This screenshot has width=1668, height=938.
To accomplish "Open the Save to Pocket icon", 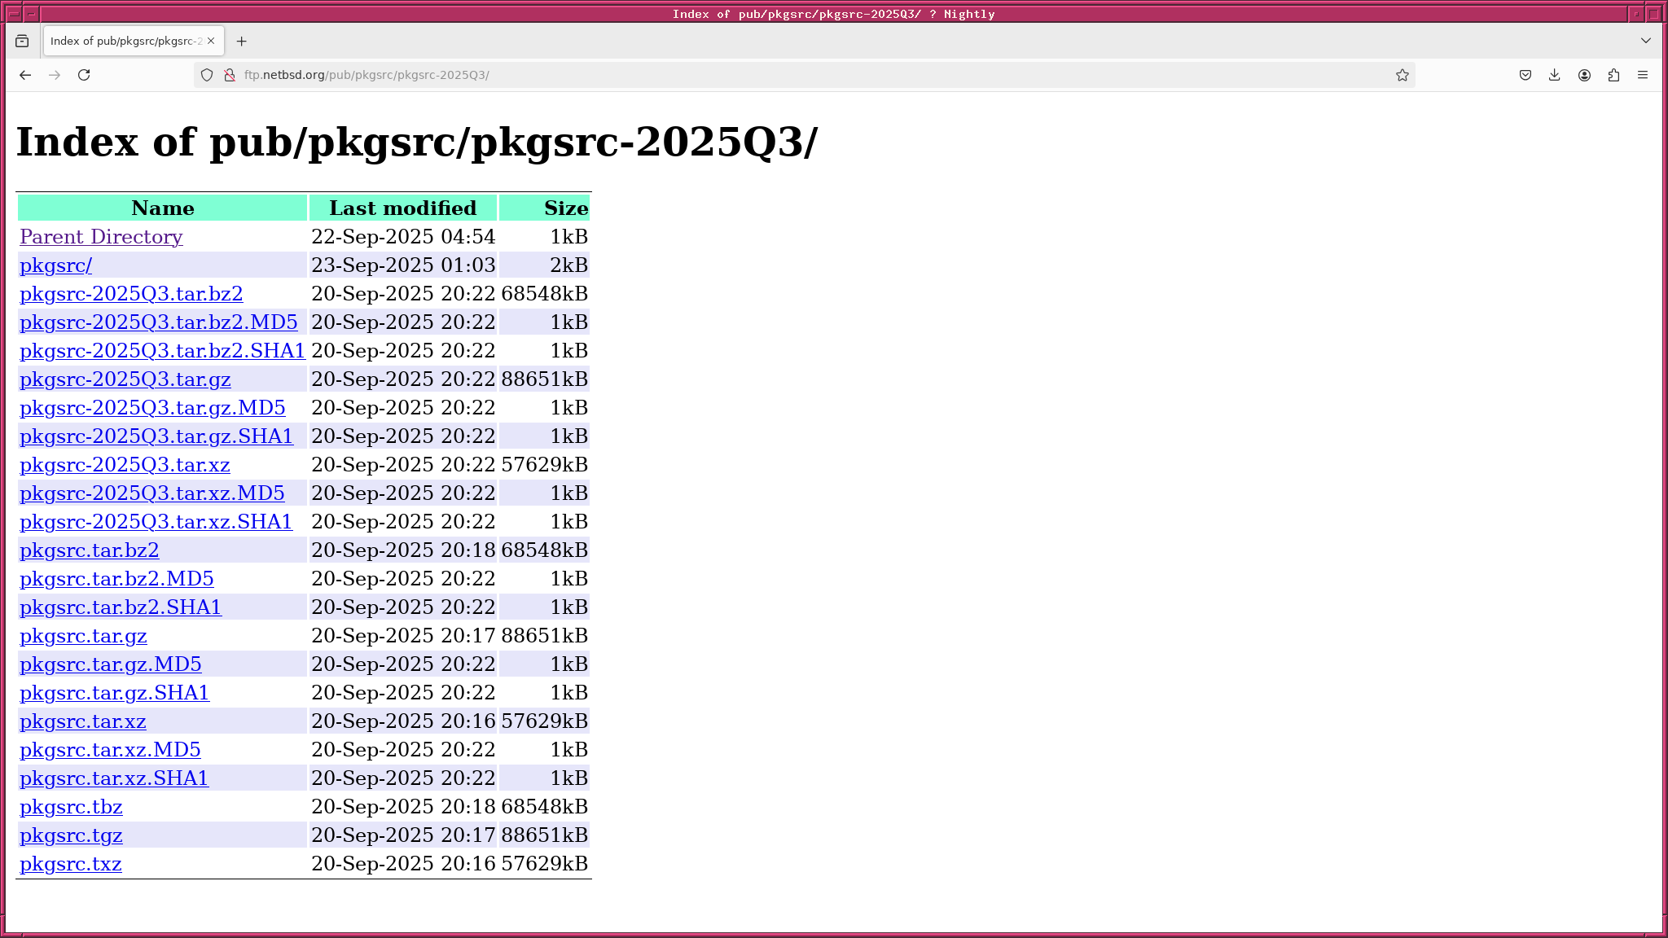I will pos(1525,75).
